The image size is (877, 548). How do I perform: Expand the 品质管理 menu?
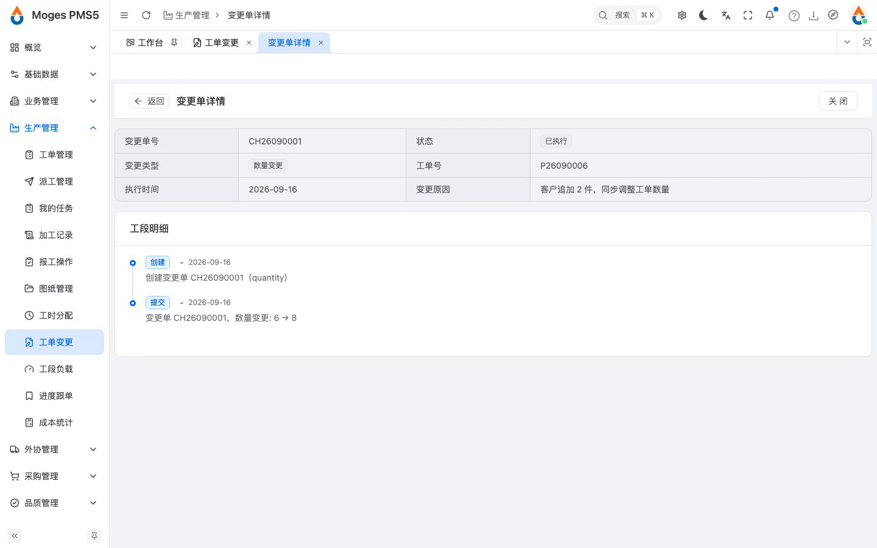click(x=54, y=503)
